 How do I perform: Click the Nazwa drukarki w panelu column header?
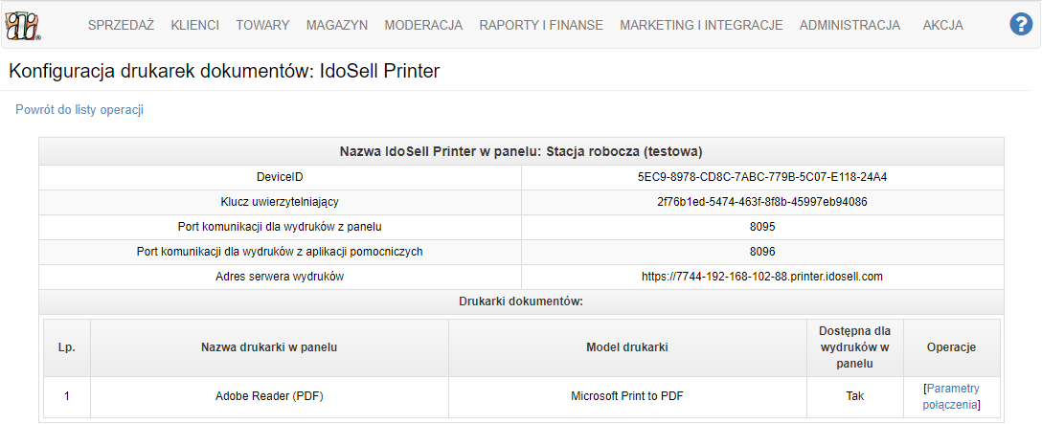pyautogui.click(x=269, y=347)
